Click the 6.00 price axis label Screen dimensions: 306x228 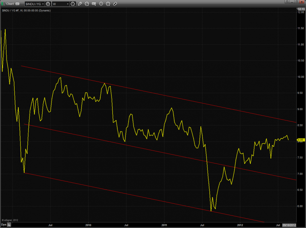(300, 206)
